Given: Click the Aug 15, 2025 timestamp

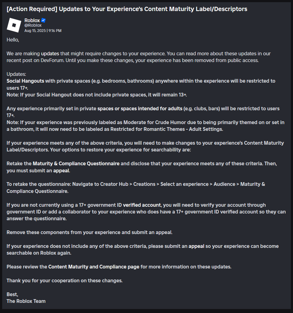Looking at the screenshot, I should tap(43, 31).
